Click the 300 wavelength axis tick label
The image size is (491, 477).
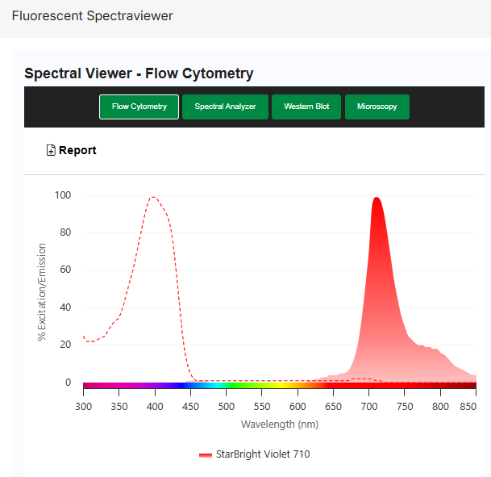click(x=84, y=407)
